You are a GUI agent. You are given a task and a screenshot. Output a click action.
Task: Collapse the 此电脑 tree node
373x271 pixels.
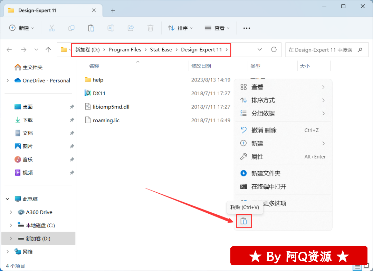coord(8,199)
